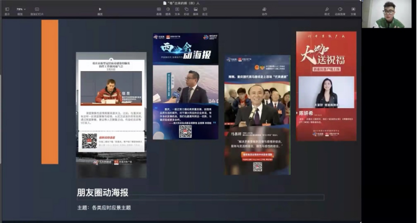Toggle the Animate inspector panel
This screenshot has width=417, height=223.
pos(340,11)
